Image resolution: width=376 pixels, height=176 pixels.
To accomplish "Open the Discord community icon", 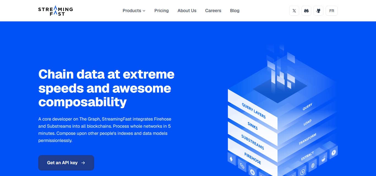I will pyautogui.click(x=306, y=11).
